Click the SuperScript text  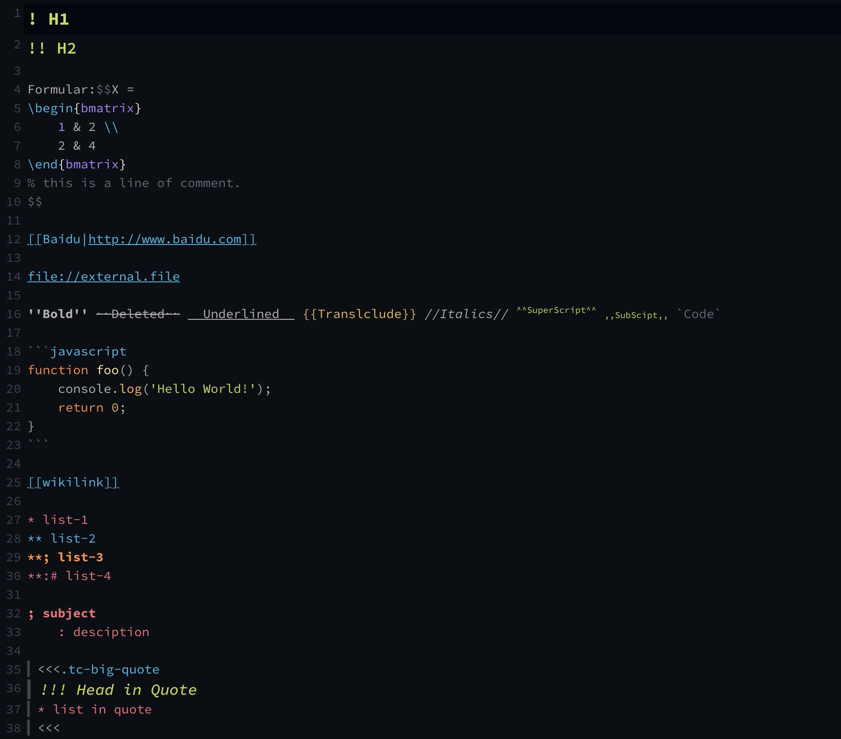[x=556, y=310]
